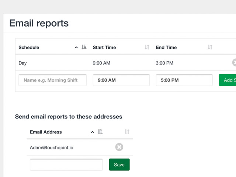Click the Save email button
This screenshot has width=236, height=177.
coord(119,165)
